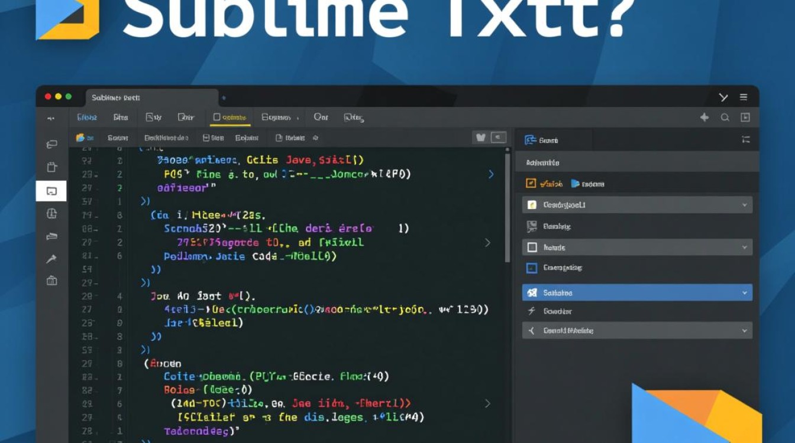This screenshot has height=443, width=795.
Task: Expand the highlighted Sublime row dropdown in right panel
Action: point(744,292)
